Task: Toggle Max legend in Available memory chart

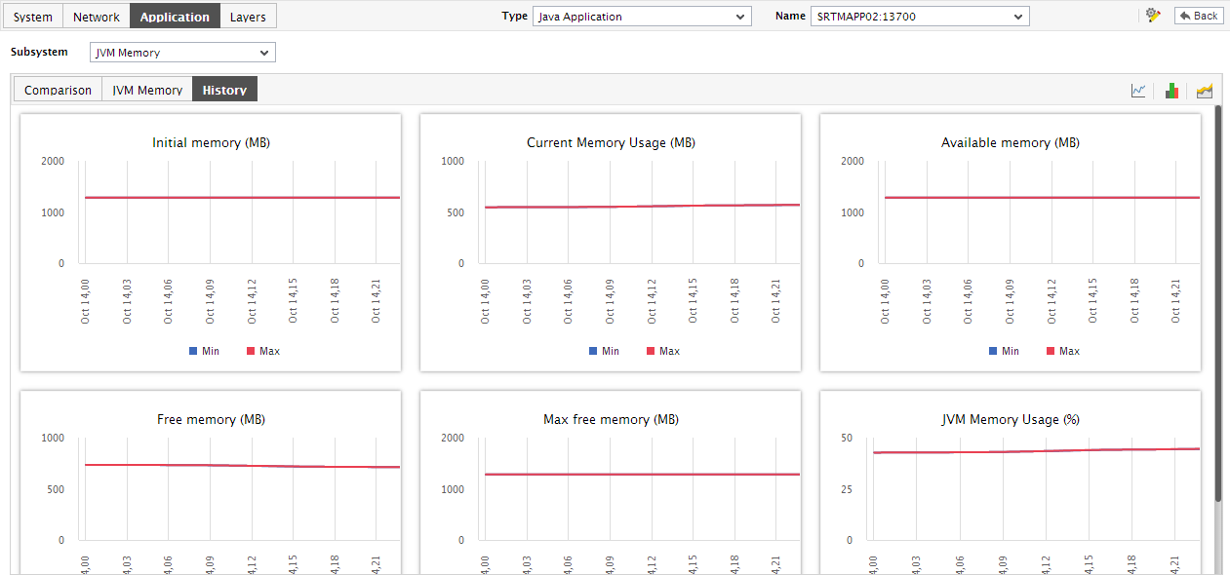Action: 1063,351
